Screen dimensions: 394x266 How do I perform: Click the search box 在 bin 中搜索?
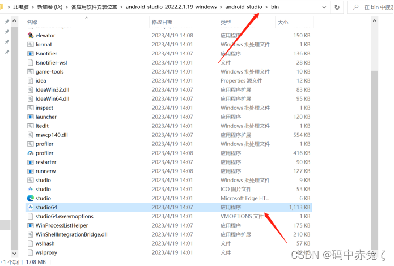point(371,7)
